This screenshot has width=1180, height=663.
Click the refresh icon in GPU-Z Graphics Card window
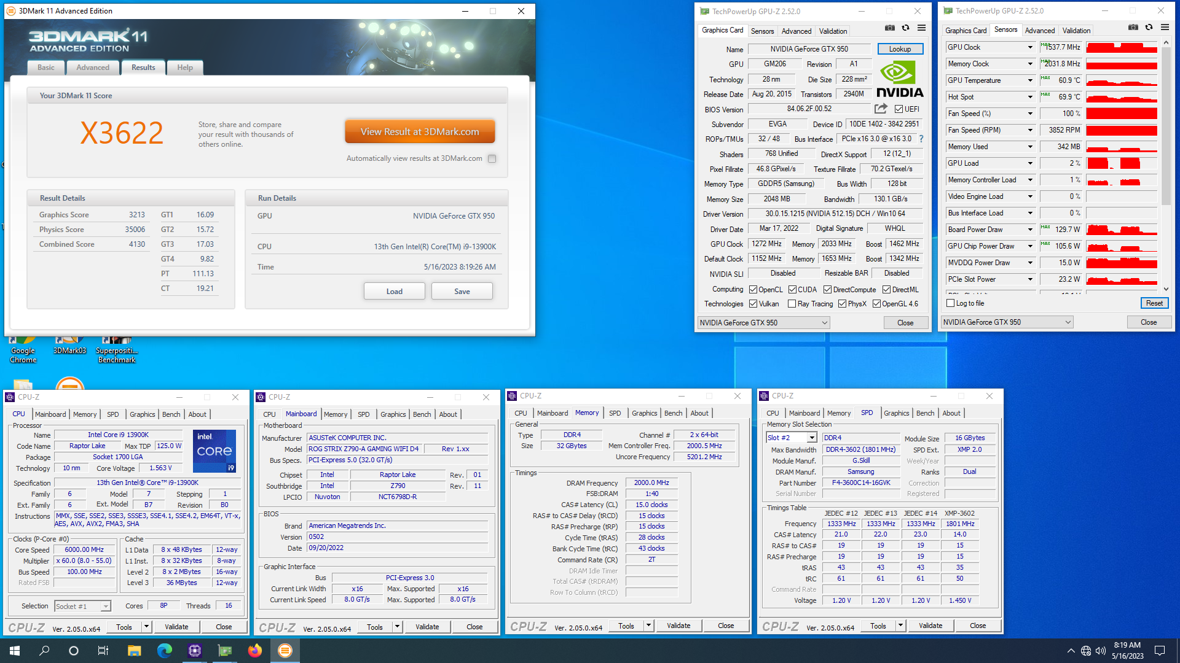pyautogui.click(x=905, y=28)
